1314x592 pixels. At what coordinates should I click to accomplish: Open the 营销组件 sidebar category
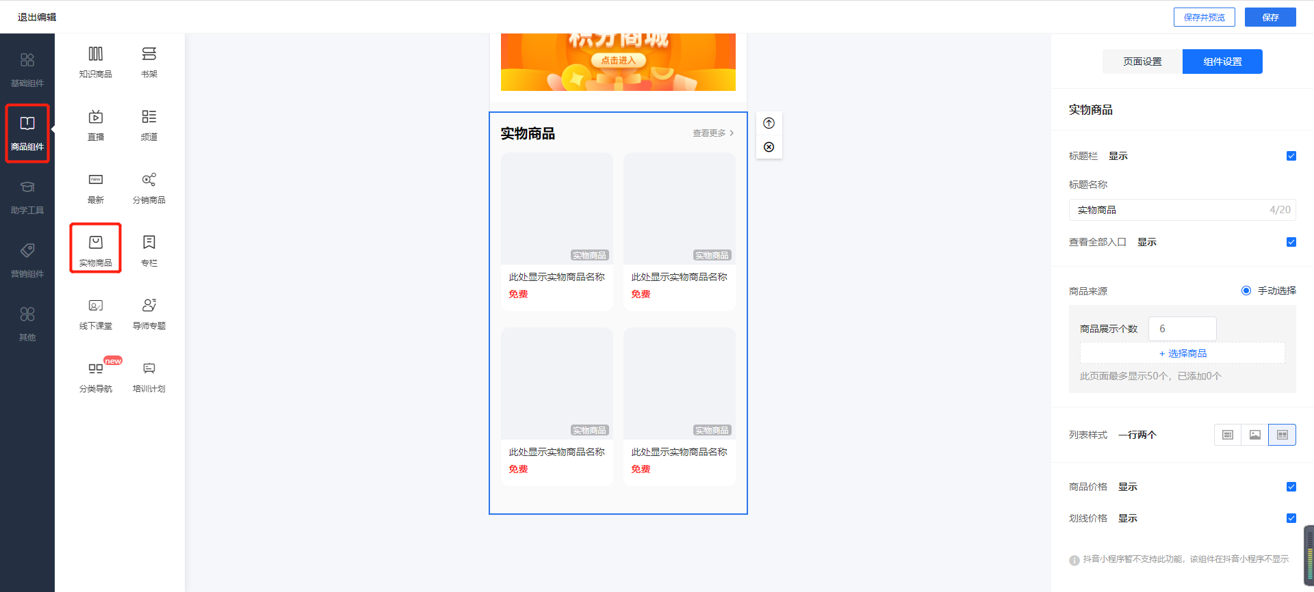(x=27, y=260)
